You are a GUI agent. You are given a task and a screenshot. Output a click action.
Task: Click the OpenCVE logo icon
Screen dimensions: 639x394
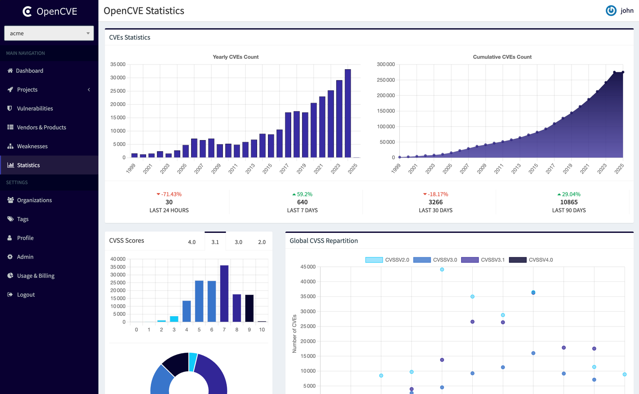click(x=27, y=11)
